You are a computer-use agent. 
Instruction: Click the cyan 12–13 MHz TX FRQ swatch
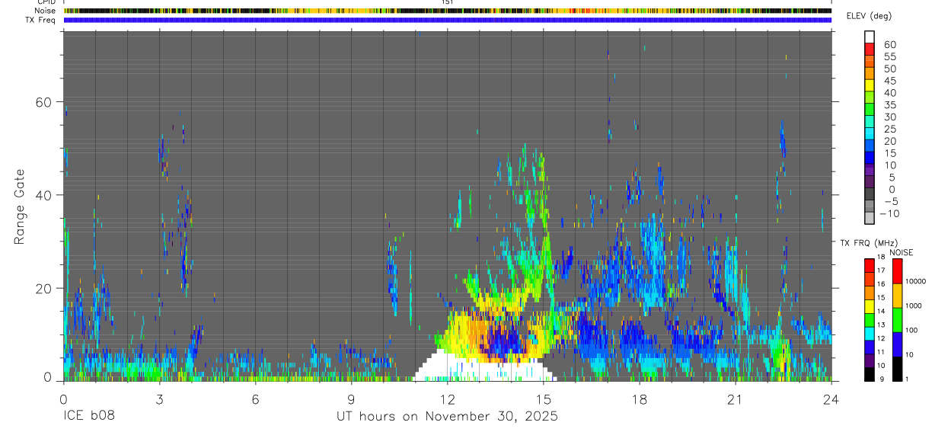869,334
